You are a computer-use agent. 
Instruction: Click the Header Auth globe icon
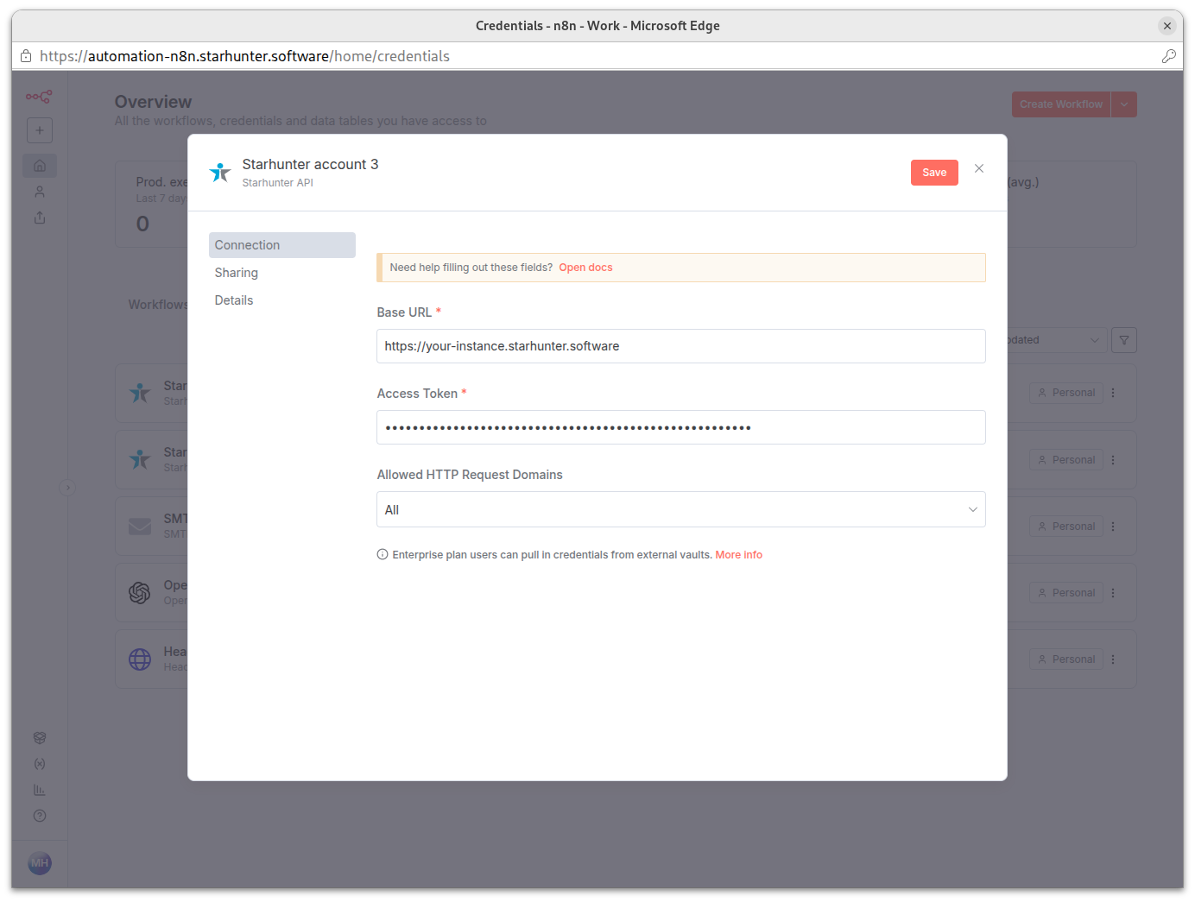coord(140,659)
